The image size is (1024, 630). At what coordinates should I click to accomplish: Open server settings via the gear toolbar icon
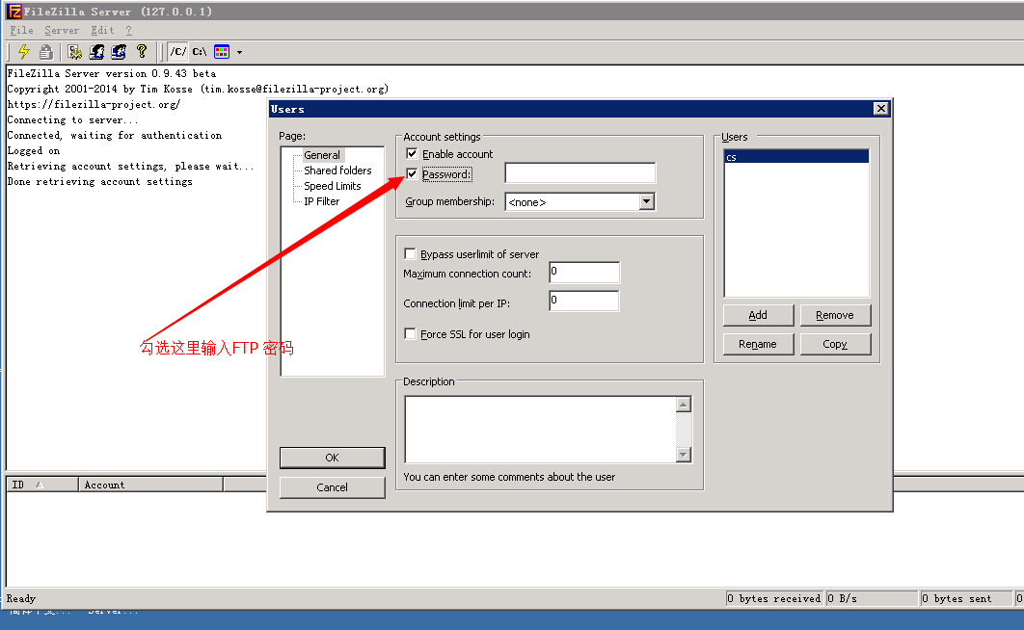coord(74,51)
